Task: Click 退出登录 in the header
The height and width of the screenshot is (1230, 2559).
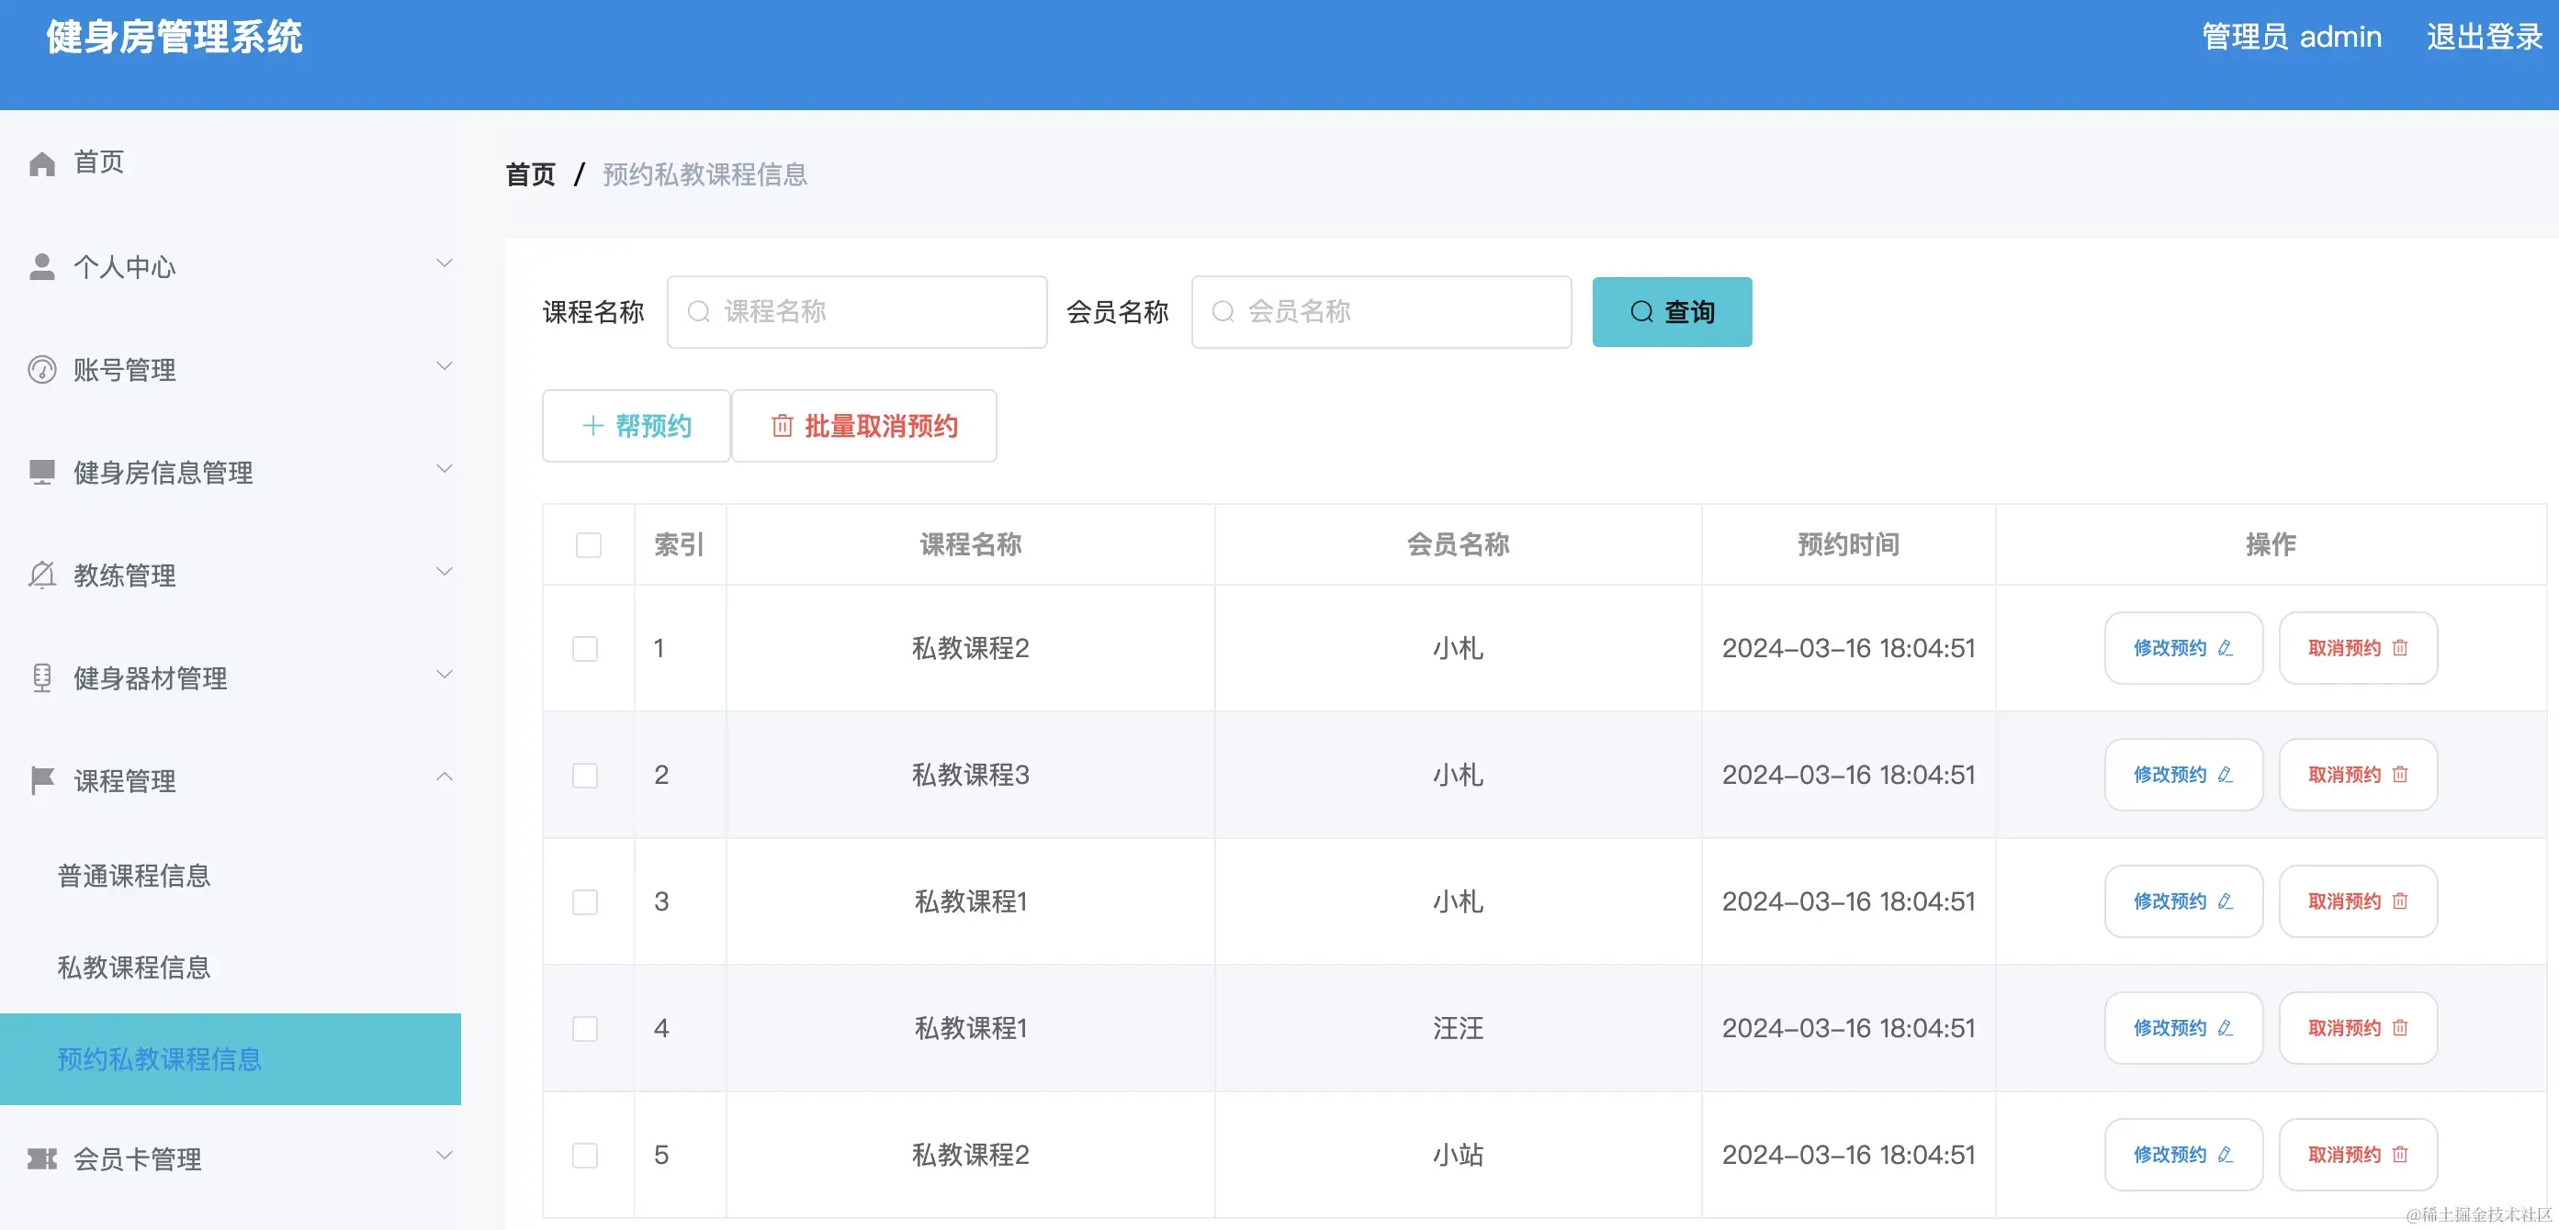Action: click(2484, 37)
